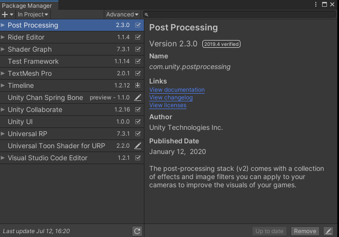The image size is (339, 237).
Task: Select the Visual Studio Code Editor row
Action: coord(72,158)
